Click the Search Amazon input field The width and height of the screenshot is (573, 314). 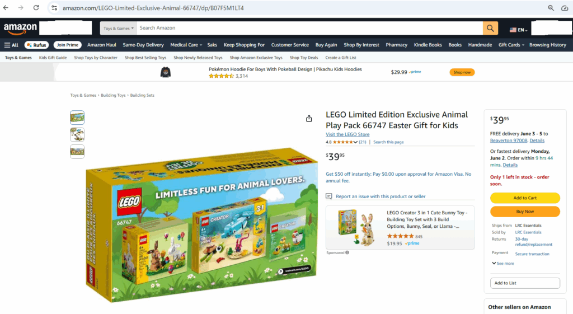pos(309,28)
